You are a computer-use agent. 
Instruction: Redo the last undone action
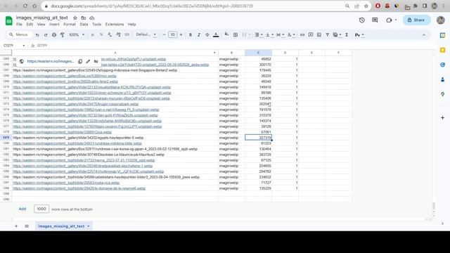pos(46,34)
